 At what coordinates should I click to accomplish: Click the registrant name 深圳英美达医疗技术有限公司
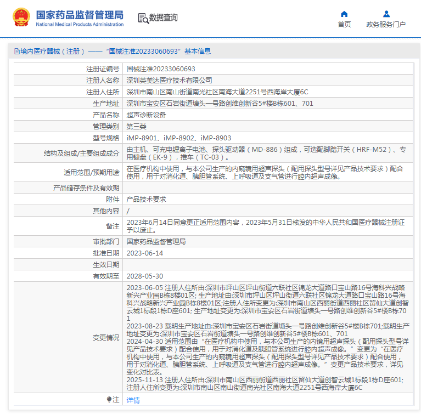(x=169, y=81)
